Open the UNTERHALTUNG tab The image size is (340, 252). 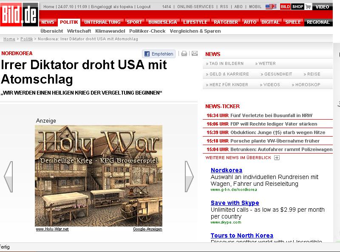tap(102, 22)
